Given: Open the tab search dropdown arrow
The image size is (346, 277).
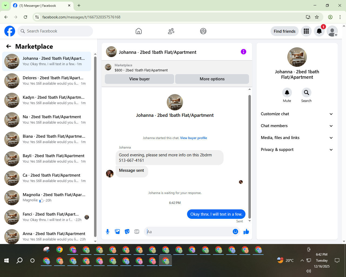Looking at the screenshot, I should click(x=5, y=5).
